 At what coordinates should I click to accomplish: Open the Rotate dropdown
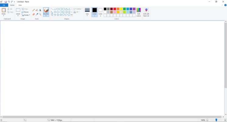[x=26, y=15]
